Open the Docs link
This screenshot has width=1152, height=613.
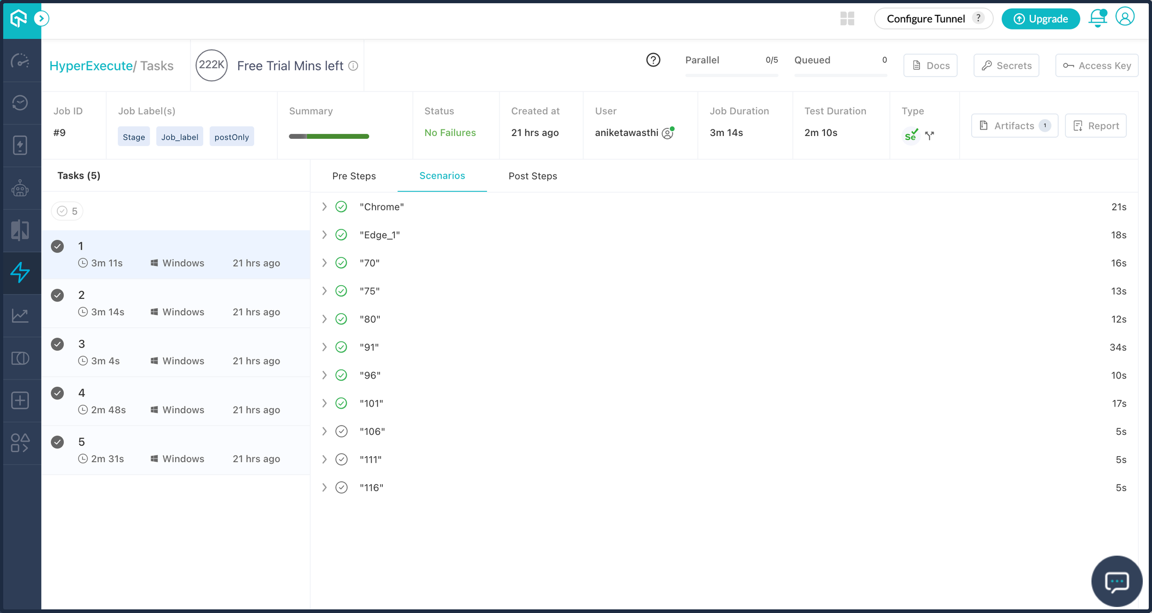[x=930, y=65]
